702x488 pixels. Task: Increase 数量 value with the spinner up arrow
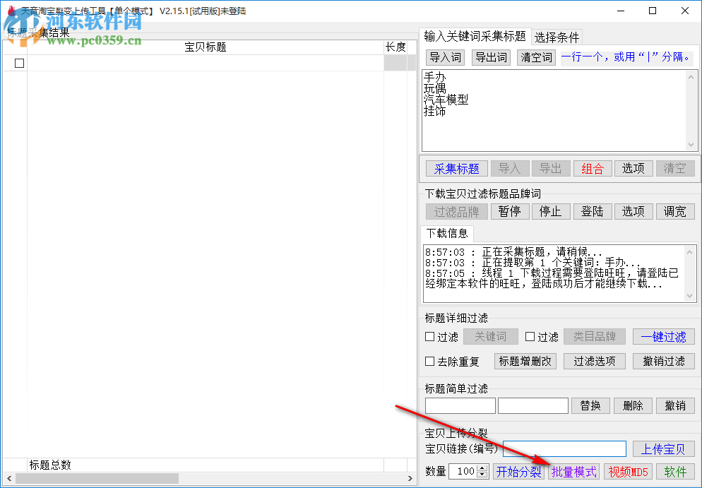(482, 468)
